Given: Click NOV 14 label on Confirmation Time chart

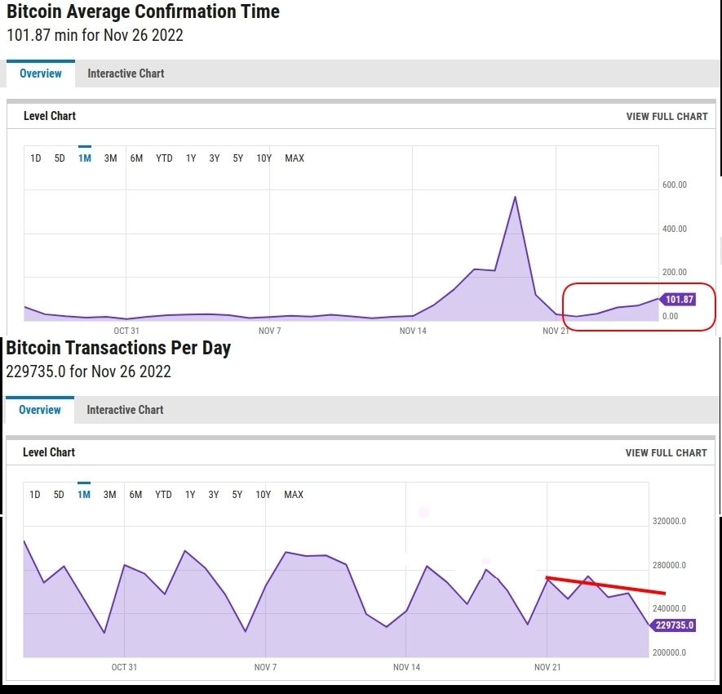Looking at the screenshot, I should tap(413, 331).
